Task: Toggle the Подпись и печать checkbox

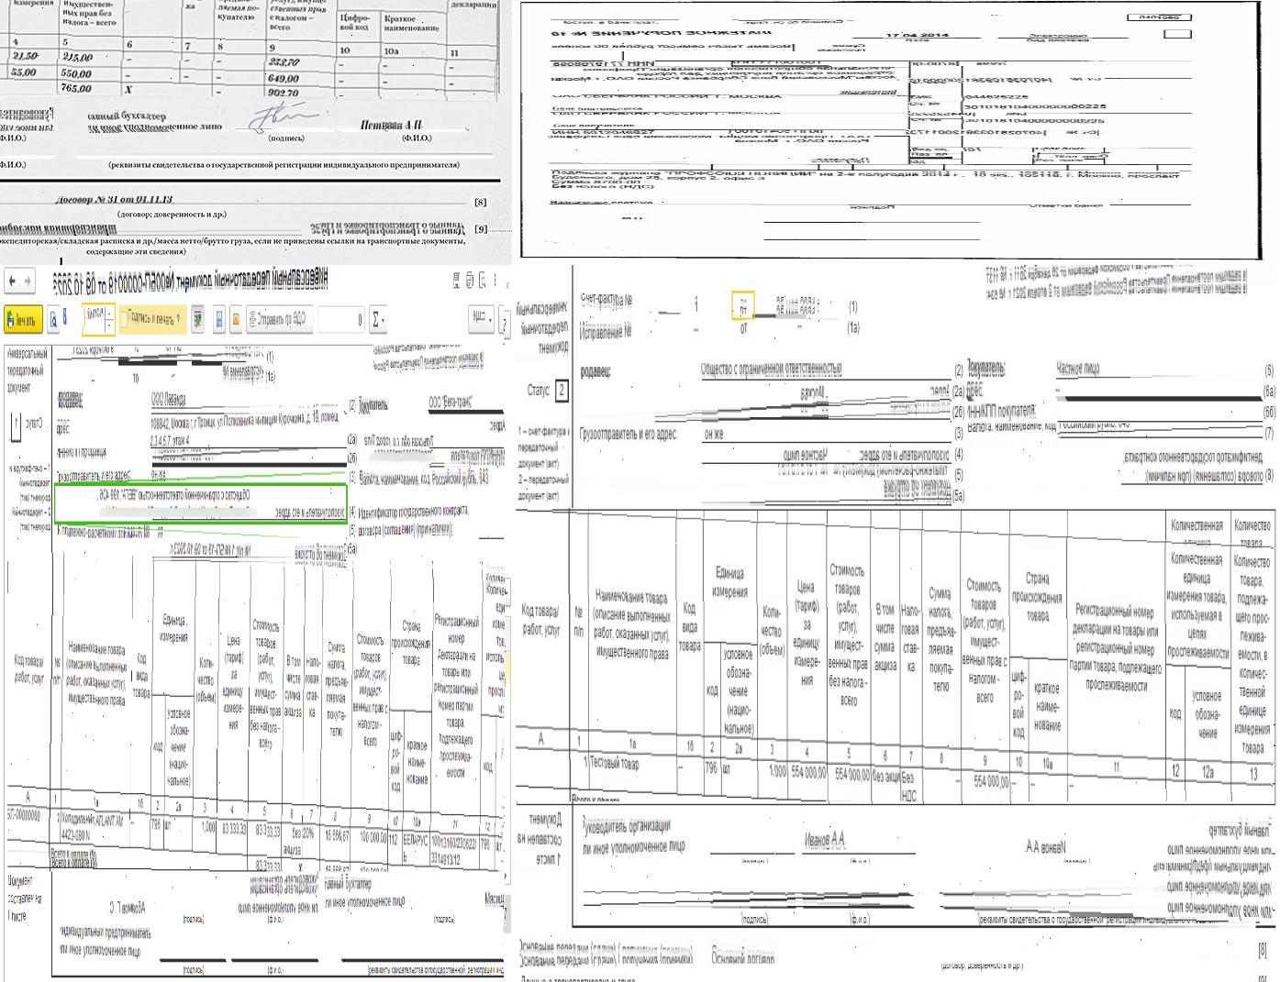Action: point(125,320)
